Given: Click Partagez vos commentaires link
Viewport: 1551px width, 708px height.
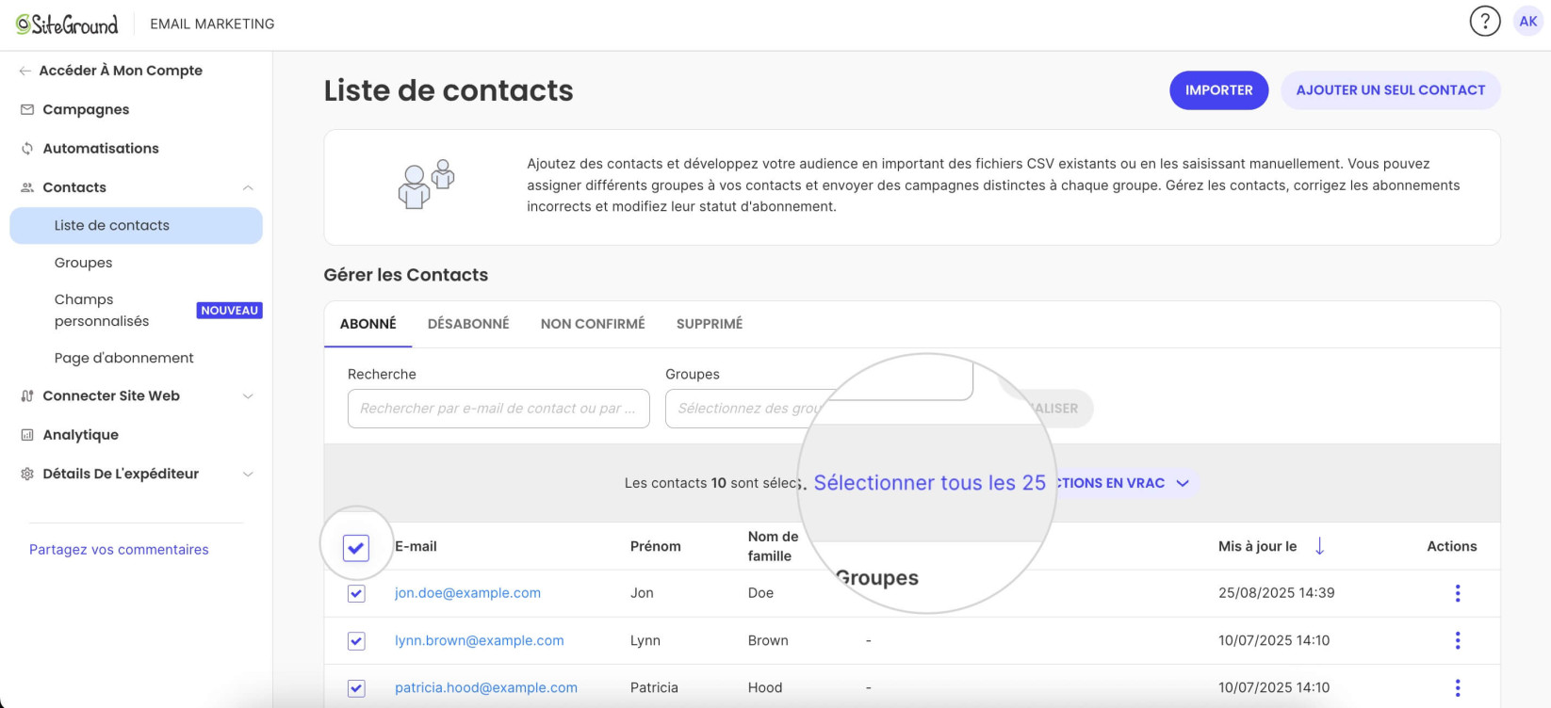Looking at the screenshot, I should pyautogui.click(x=119, y=550).
